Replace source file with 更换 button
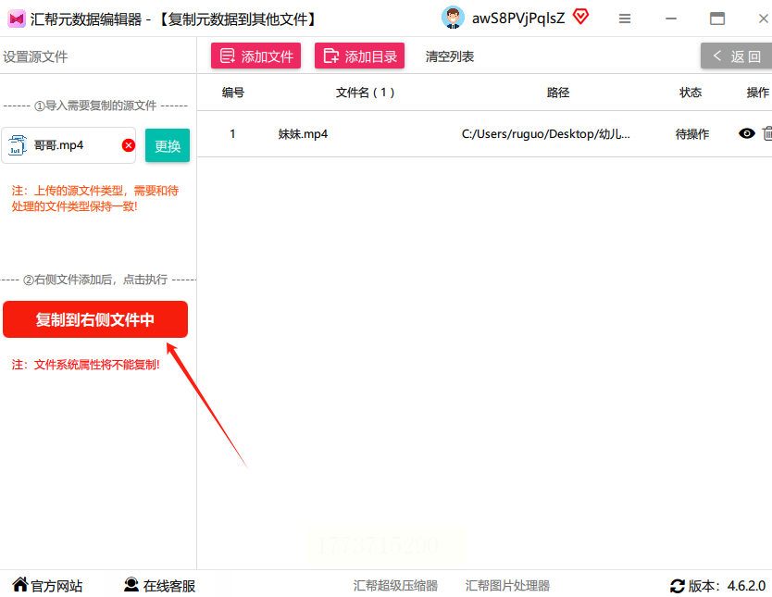 coord(168,145)
